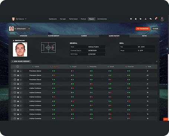The width and height of the screenshot is (169, 136).
Task: Toggle the select-all checkbox in table header
Action: tap(17, 67)
